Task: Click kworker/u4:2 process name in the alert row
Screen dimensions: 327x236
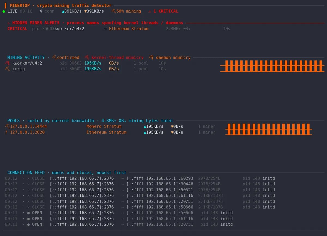Action: tap(69, 29)
